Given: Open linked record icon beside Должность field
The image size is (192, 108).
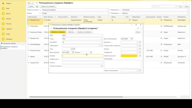Looking at the screenshot, I should tap(140, 42).
